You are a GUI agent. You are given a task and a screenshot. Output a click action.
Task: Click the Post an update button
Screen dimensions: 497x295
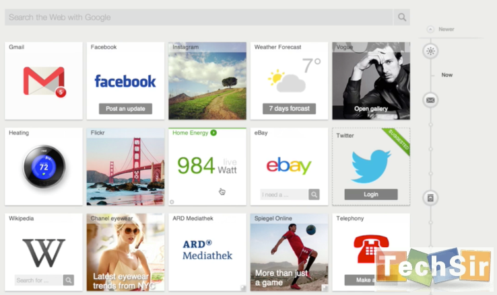[x=125, y=108]
